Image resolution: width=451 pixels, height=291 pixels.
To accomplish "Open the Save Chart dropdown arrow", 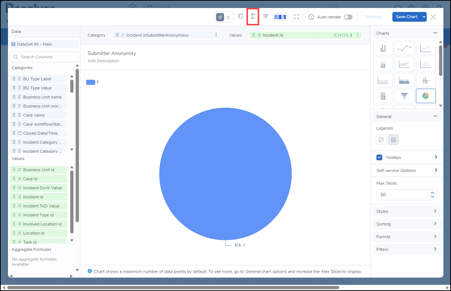I will click(424, 17).
